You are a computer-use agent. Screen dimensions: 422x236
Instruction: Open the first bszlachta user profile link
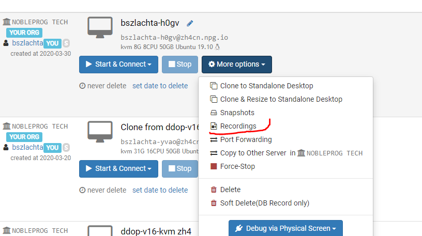tap(27, 43)
